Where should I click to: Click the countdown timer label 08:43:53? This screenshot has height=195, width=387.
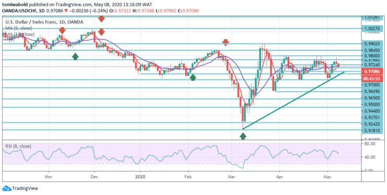pyautogui.click(x=372, y=79)
